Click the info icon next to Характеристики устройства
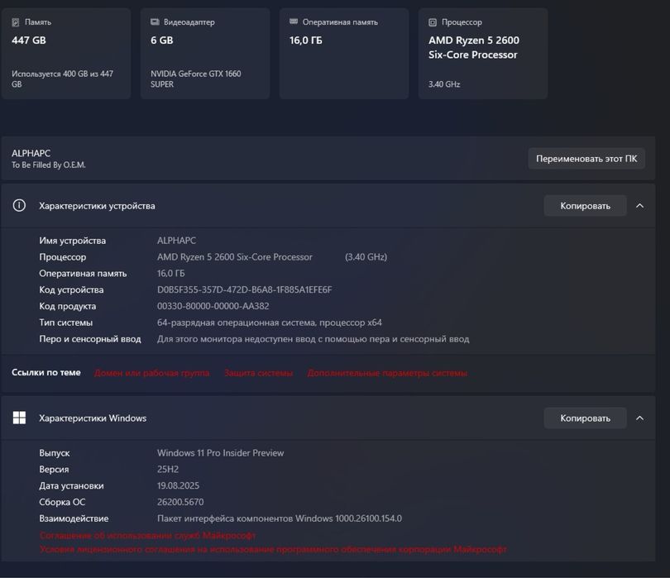Screen dimensions: 670x578 click(19, 205)
